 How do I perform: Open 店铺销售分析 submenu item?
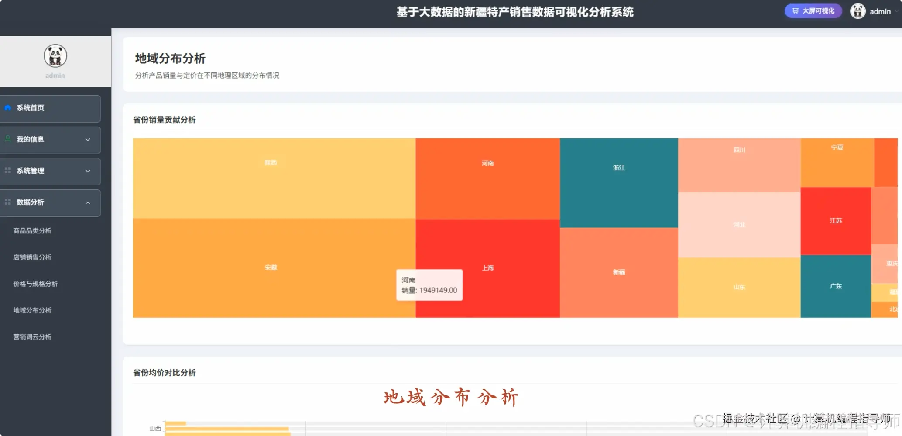pos(32,257)
